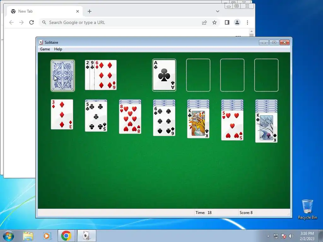Click the Solitaire taskbar button
This screenshot has height=242, width=323.
pos(86,236)
